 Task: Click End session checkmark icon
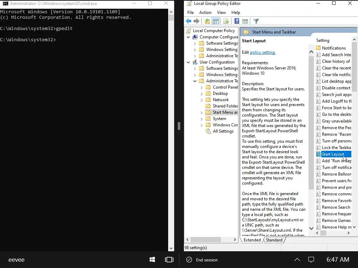coord(189,260)
